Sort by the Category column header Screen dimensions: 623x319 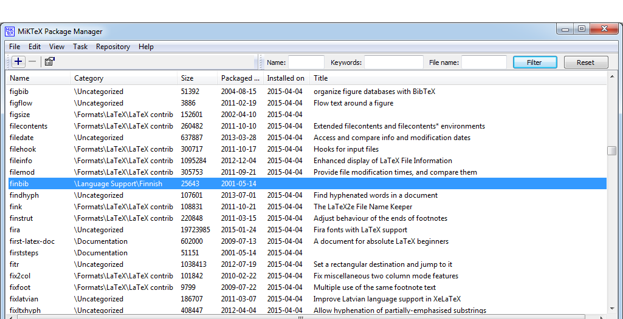124,78
